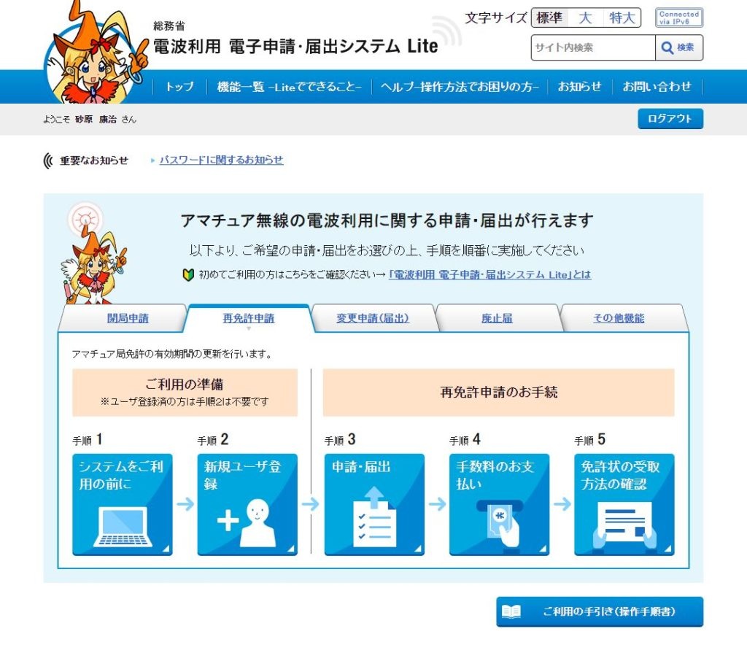Click the 免許状の受取方法の確認 tile
747x645 pixels.
624,504
